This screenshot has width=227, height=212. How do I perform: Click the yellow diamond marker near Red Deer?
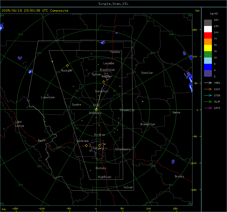point(104,82)
